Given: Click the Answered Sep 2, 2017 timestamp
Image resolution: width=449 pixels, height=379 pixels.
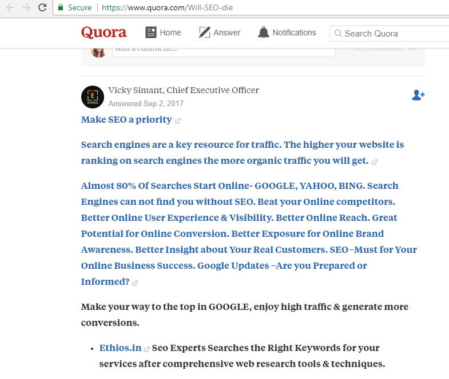Looking at the screenshot, I should [x=146, y=104].
